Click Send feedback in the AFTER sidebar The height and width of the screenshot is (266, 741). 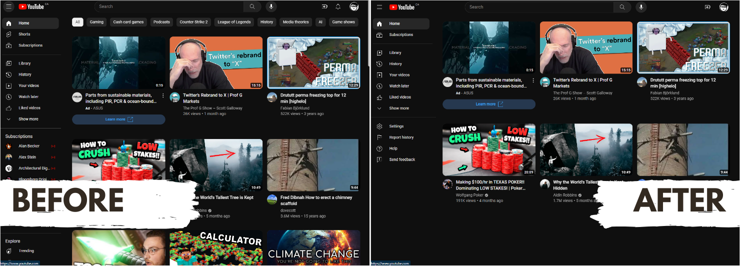(401, 159)
